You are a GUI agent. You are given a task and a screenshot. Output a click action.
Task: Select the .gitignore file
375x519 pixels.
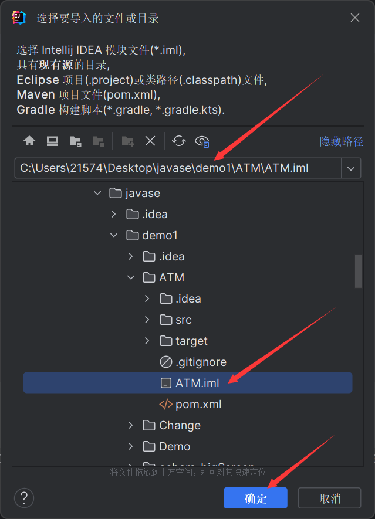(201, 362)
